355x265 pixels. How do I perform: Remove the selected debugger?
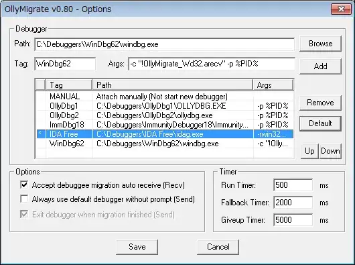tap(320, 103)
